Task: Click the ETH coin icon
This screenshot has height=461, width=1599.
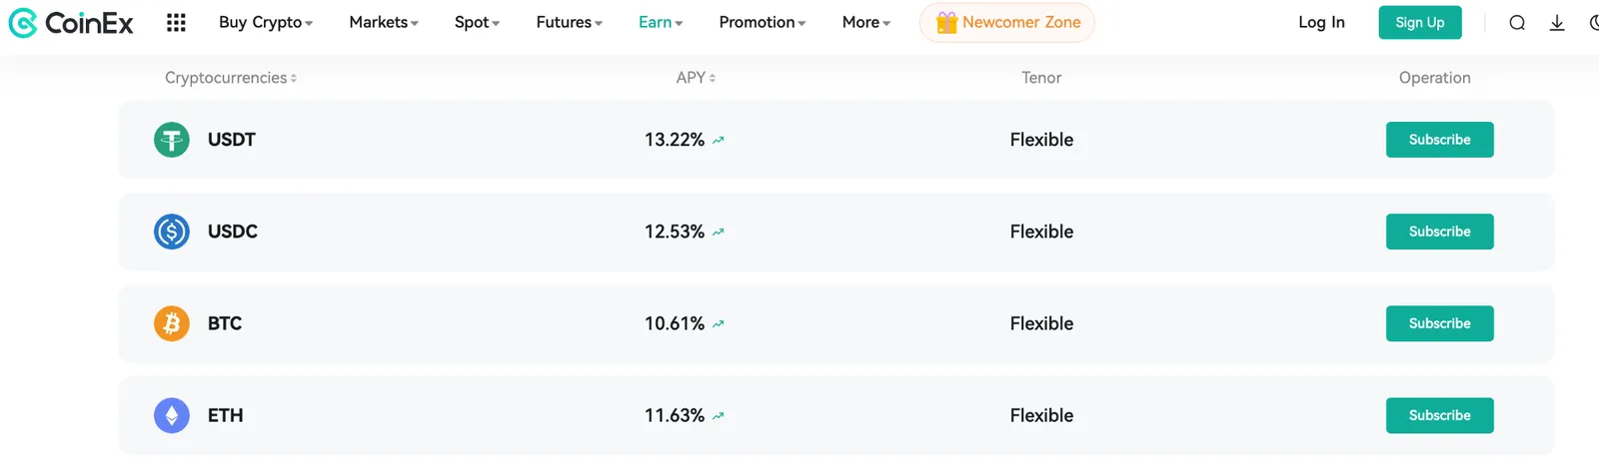Action: coord(172,415)
